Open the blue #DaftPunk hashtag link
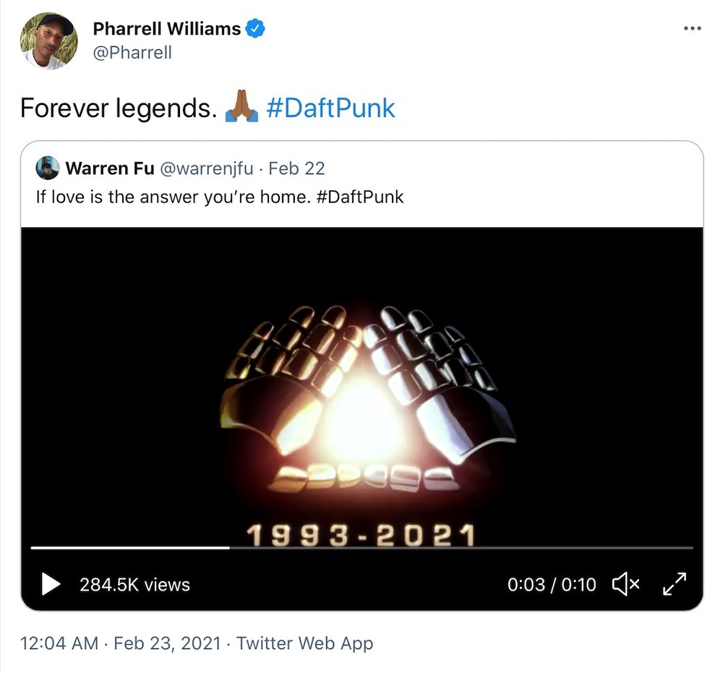This screenshot has height=673, width=723. (330, 108)
